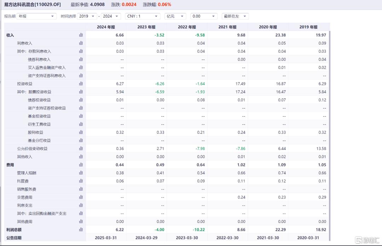The height and width of the screenshot is (246, 382).
Task: Open chart icon for 利息收入 row
Action: (x=81, y=43)
